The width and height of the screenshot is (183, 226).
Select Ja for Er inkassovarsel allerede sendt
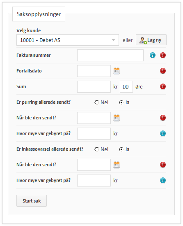click(x=121, y=149)
